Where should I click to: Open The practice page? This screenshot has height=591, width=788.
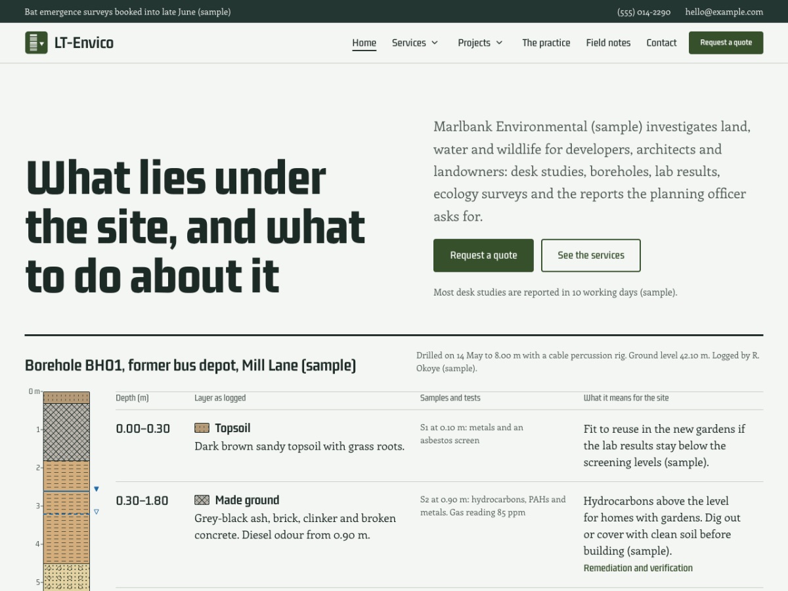(546, 43)
